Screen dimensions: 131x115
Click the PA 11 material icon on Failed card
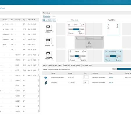[80, 33]
